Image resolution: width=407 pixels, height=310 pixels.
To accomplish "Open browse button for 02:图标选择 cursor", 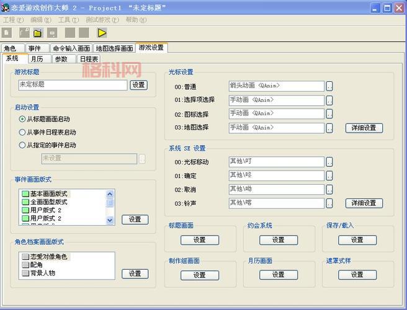I will tap(329, 113).
